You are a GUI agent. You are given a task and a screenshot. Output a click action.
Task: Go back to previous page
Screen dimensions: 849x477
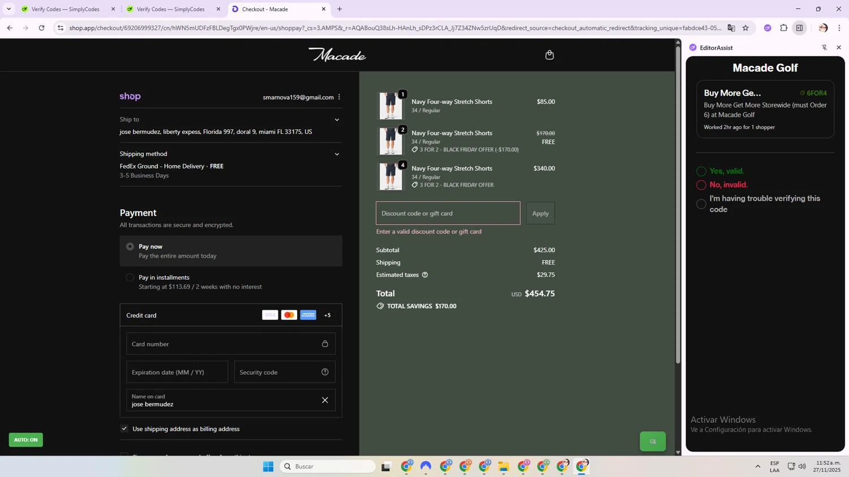click(10, 28)
